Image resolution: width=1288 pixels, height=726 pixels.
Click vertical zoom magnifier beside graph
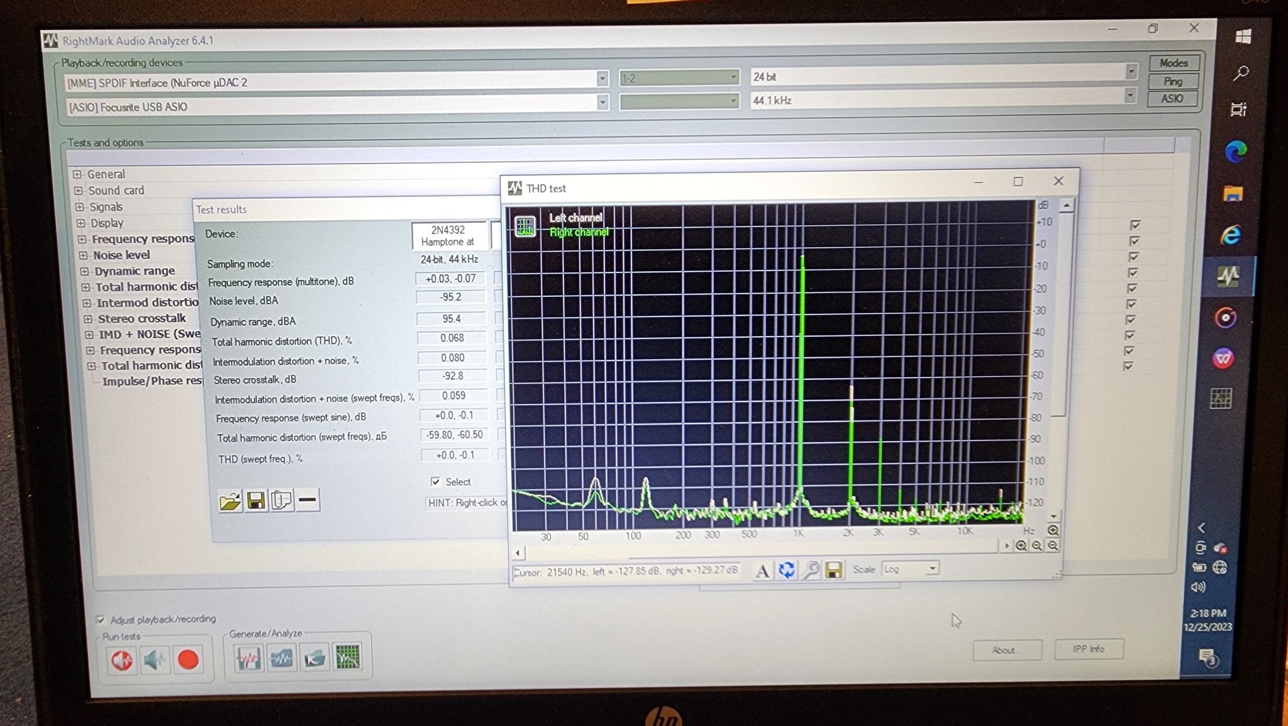1053,530
